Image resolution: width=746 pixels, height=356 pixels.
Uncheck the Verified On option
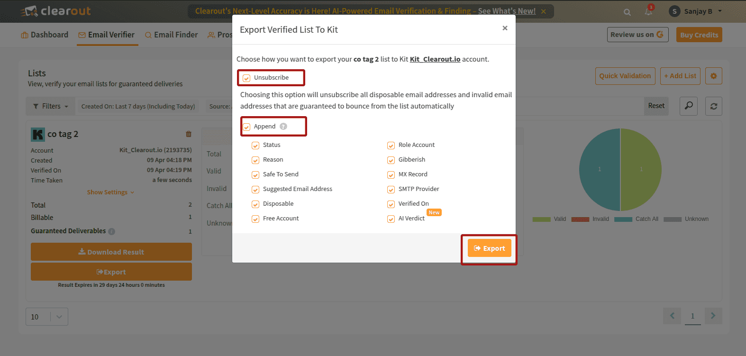coord(391,204)
